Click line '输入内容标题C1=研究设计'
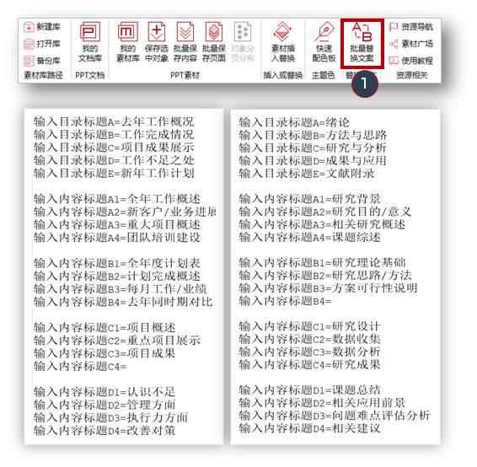 pos(309,326)
